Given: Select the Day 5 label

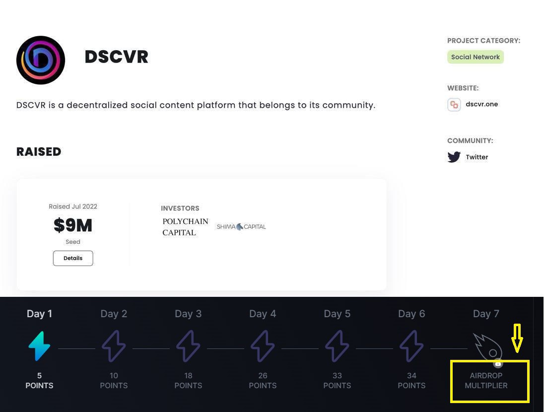Looking at the screenshot, I should 337,314.
